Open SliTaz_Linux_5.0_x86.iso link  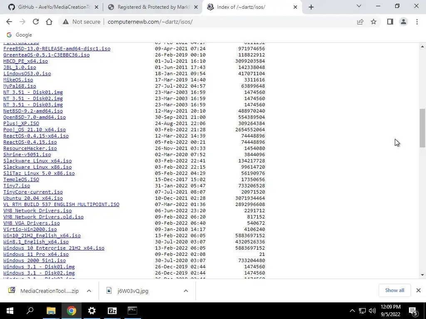coord(39,173)
